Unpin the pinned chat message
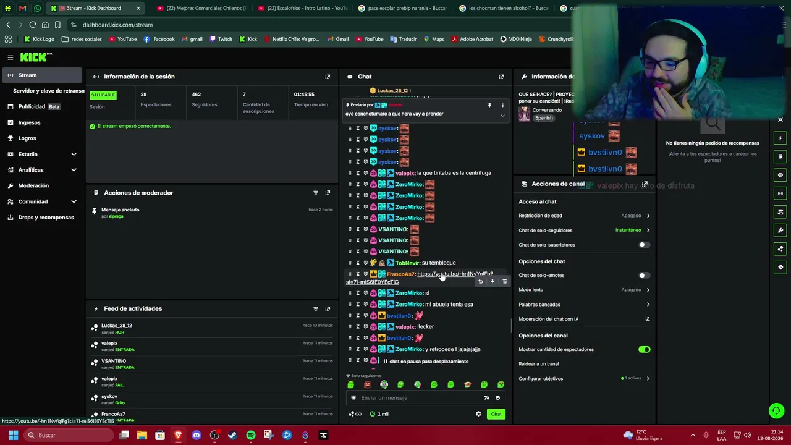791x445 pixels. (x=489, y=105)
